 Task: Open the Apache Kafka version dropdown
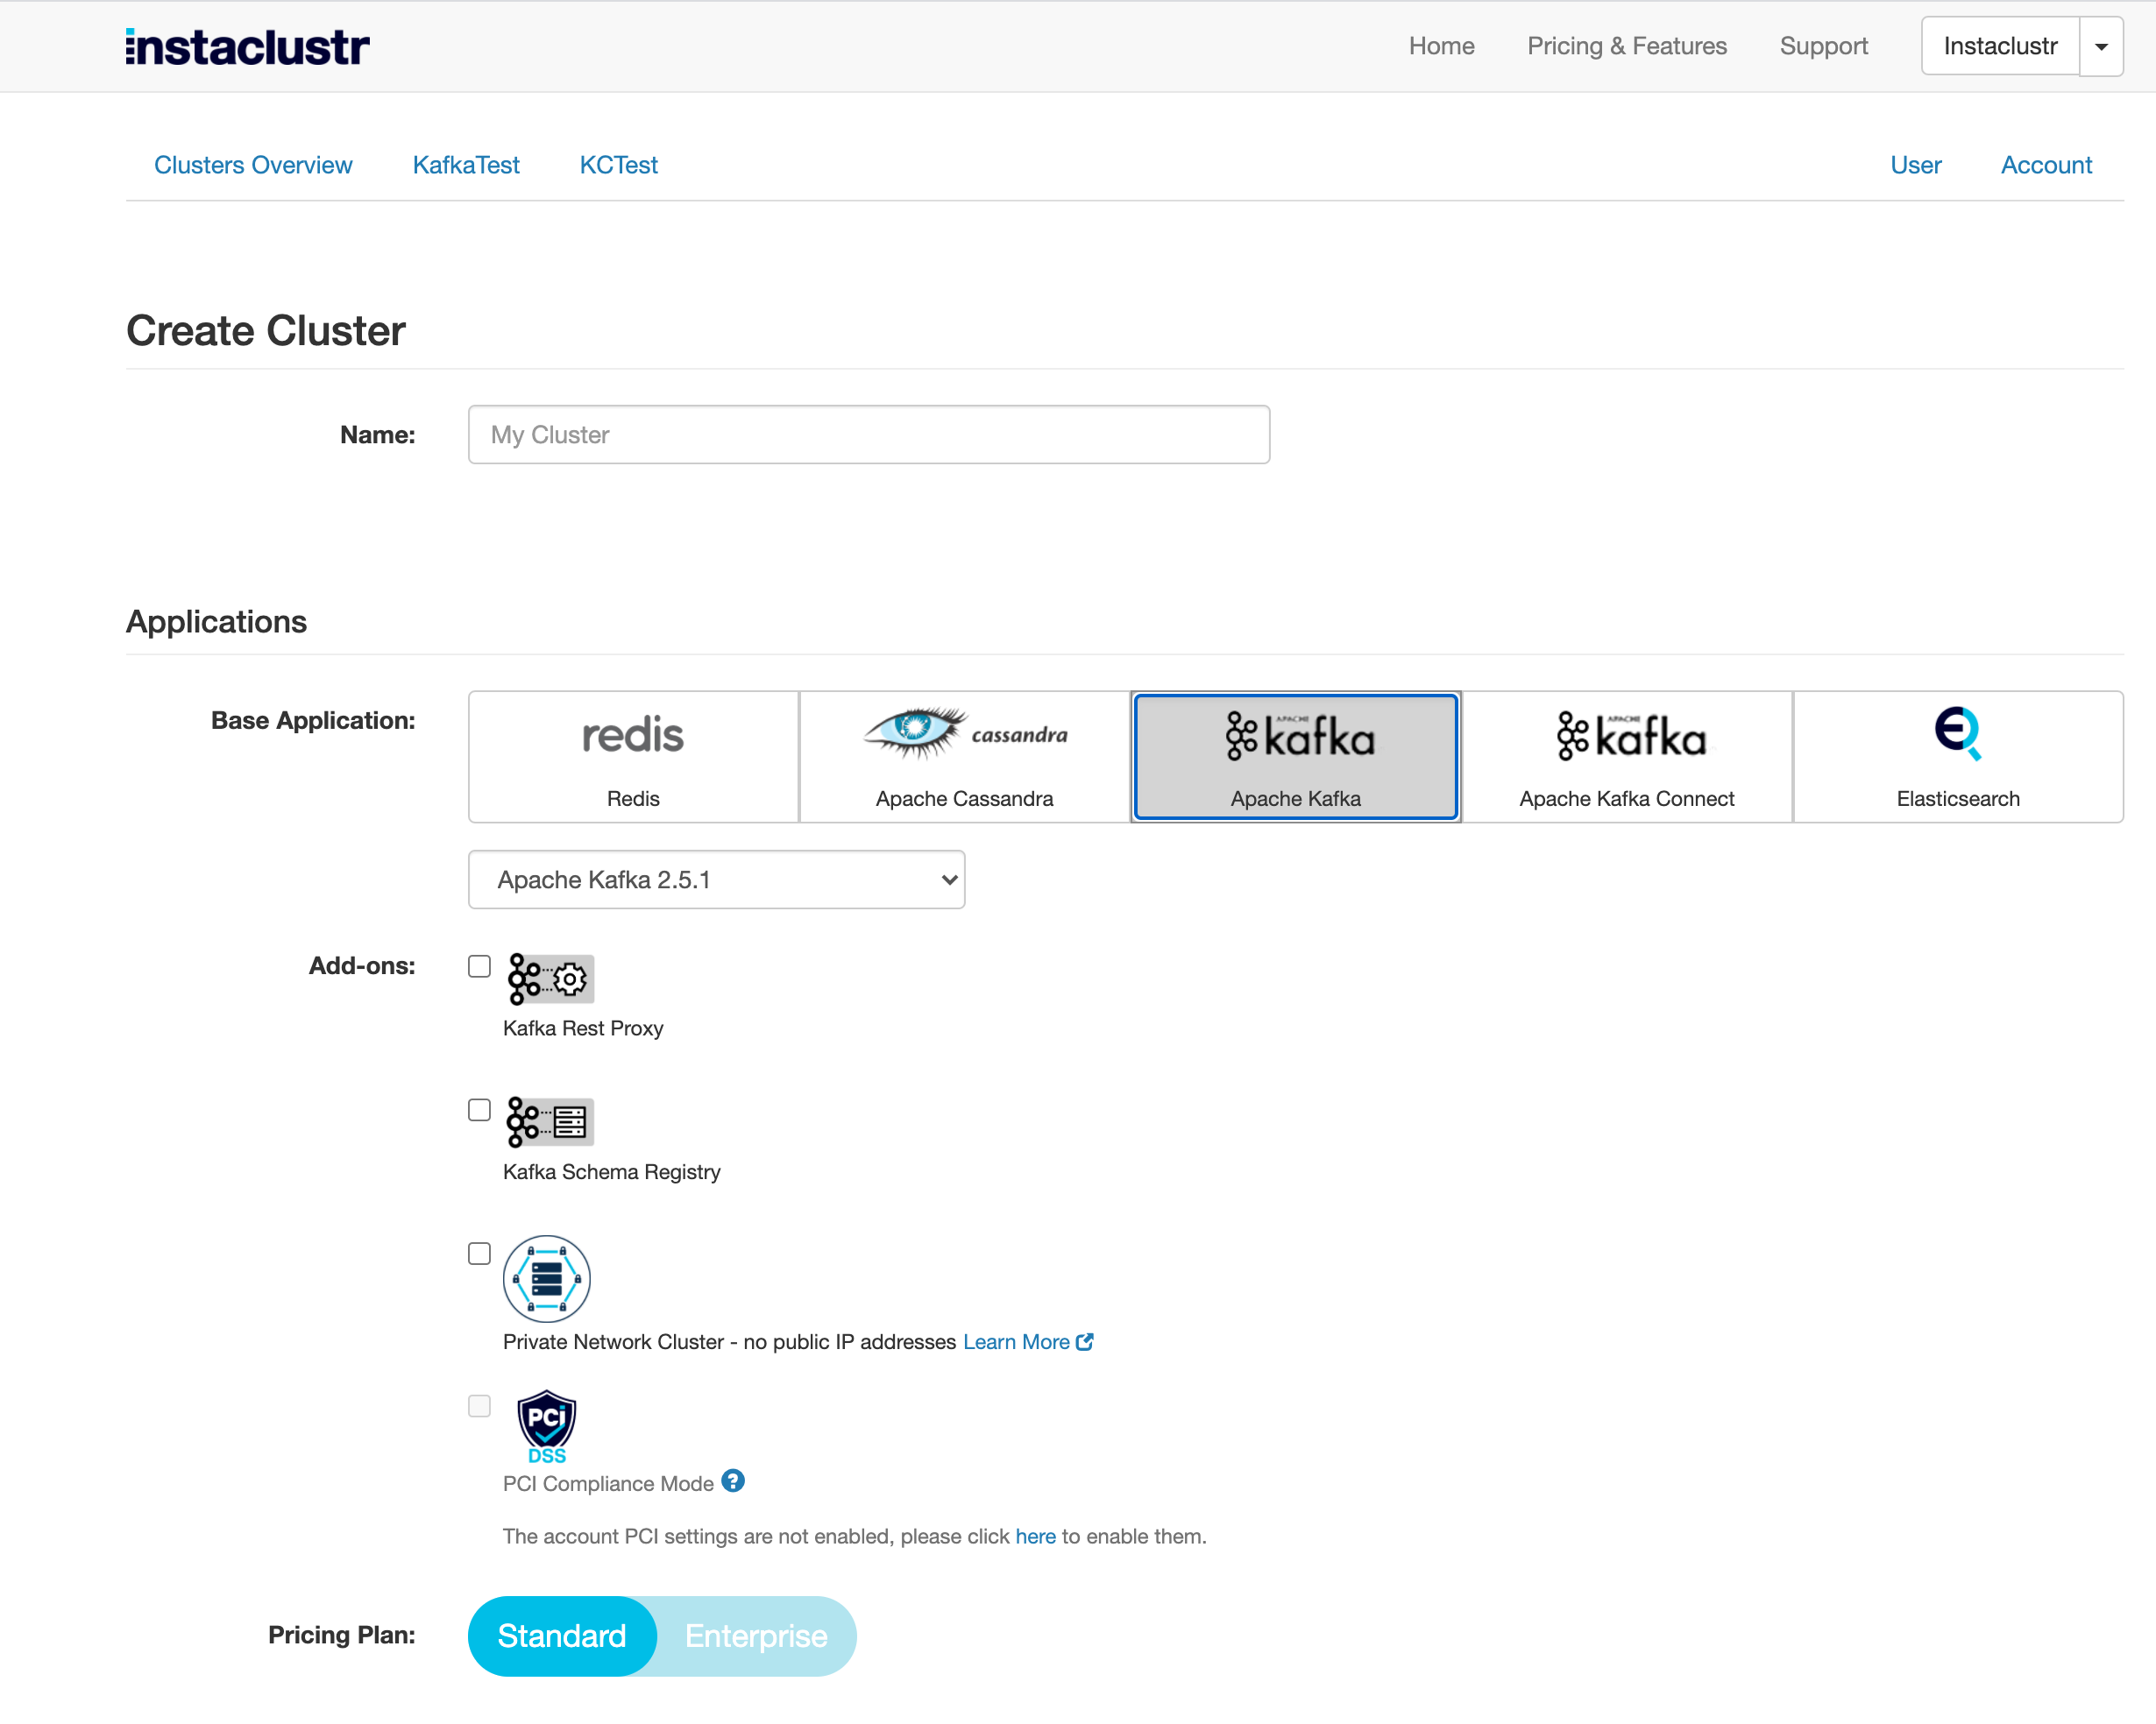tap(715, 880)
